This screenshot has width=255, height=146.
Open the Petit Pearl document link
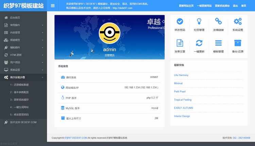(180, 92)
